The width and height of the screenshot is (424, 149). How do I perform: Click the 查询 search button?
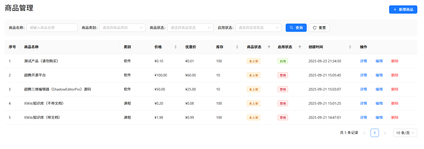(x=296, y=28)
